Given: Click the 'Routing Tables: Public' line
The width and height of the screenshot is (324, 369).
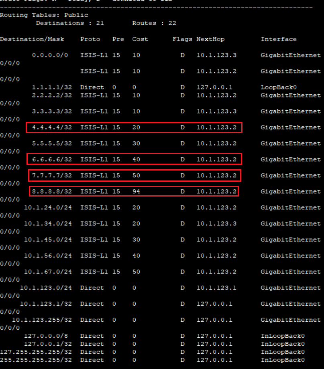Looking at the screenshot, I should (44, 15).
